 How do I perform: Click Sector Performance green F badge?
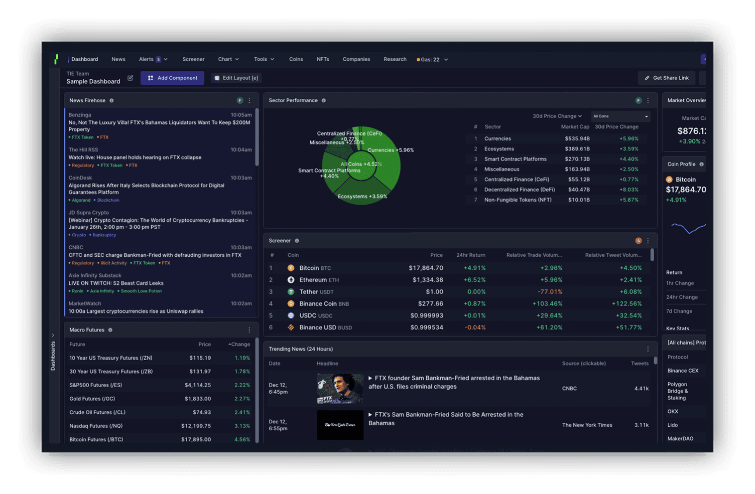(638, 100)
